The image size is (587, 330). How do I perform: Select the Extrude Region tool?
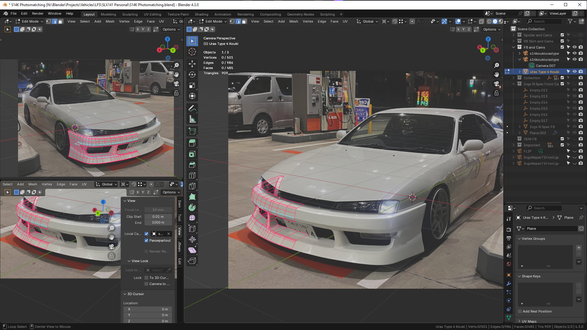(192, 143)
